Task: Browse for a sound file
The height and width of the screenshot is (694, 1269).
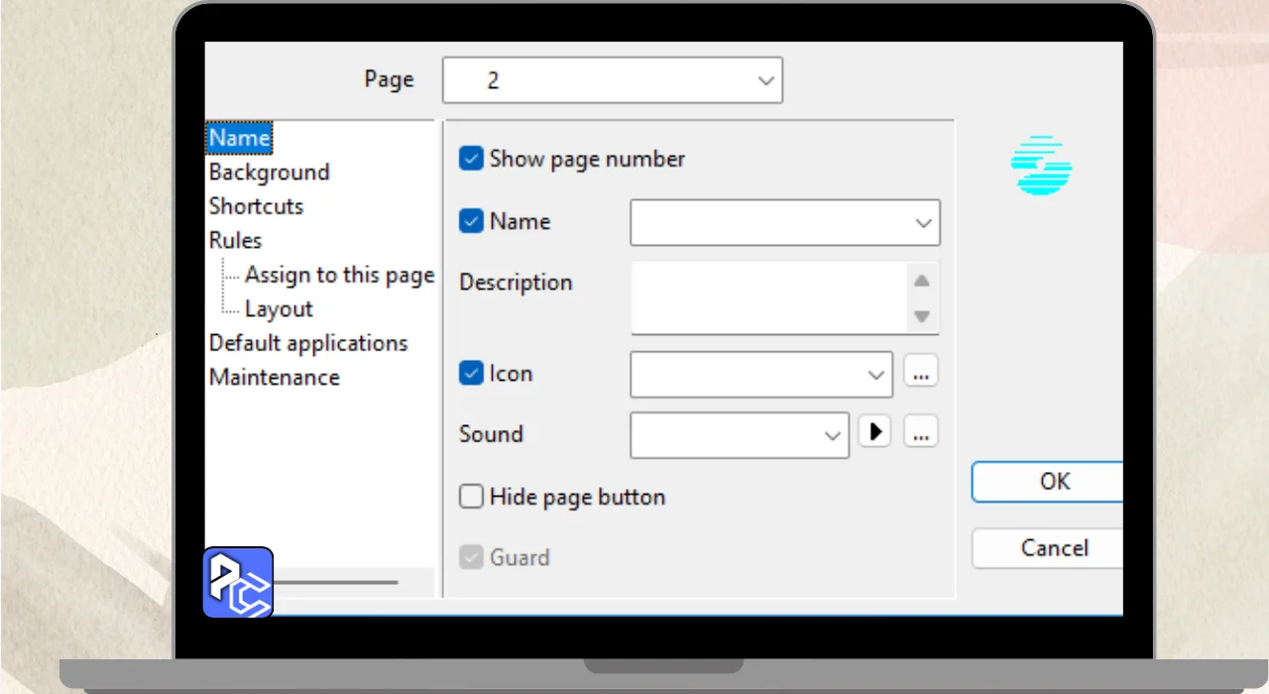Action: click(920, 432)
